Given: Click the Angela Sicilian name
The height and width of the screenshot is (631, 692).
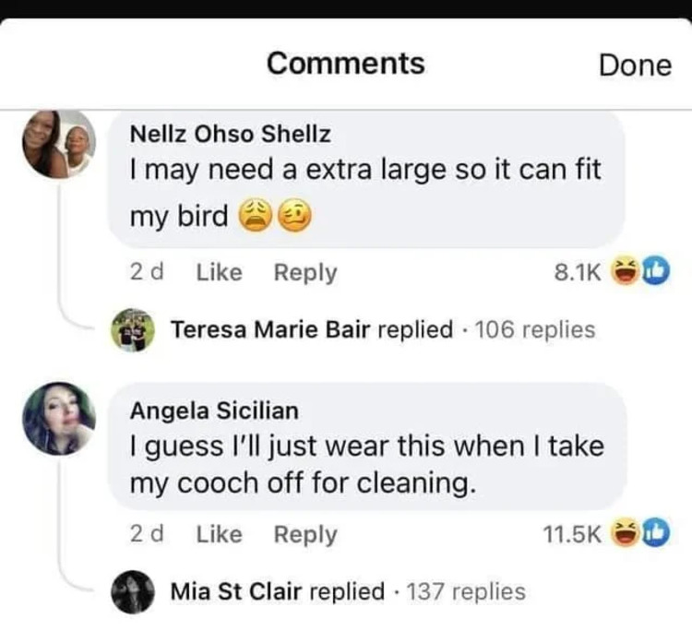Looking at the screenshot, I should pos(214,410).
